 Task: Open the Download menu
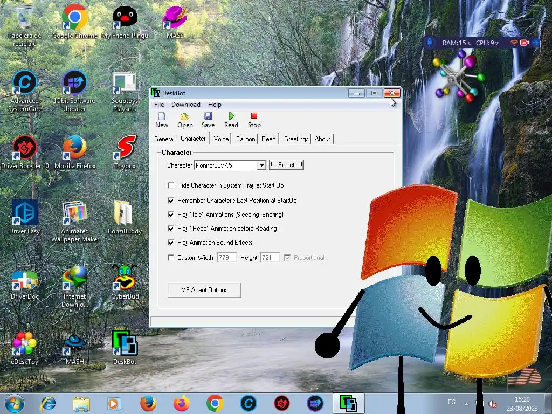[x=185, y=105]
